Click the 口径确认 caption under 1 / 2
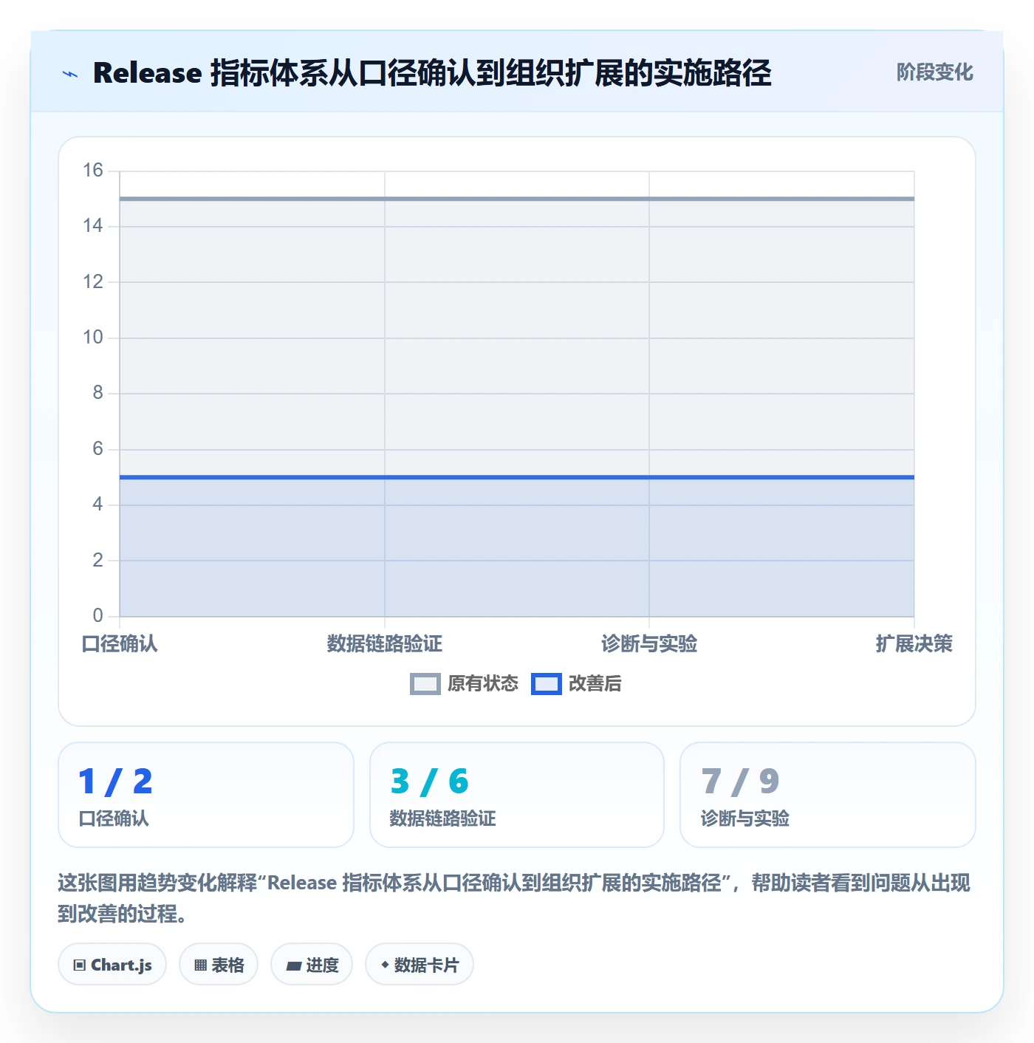This screenshot has height=1043, width=1034. pyautogui.click(x=114, y=818)
